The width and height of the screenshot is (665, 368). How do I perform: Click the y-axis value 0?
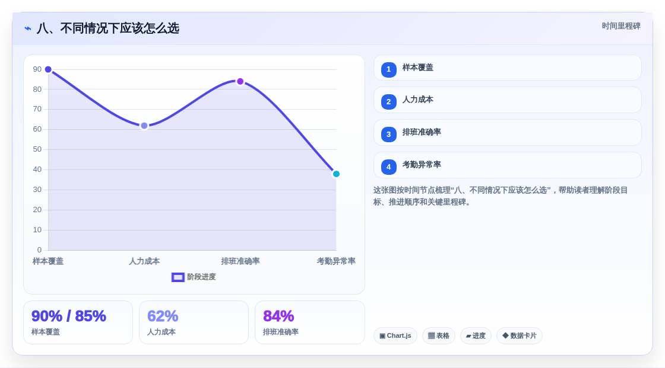[x=39, y=250]
